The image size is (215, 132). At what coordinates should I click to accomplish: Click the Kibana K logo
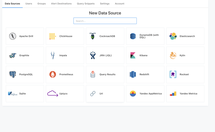click(133, 55)
